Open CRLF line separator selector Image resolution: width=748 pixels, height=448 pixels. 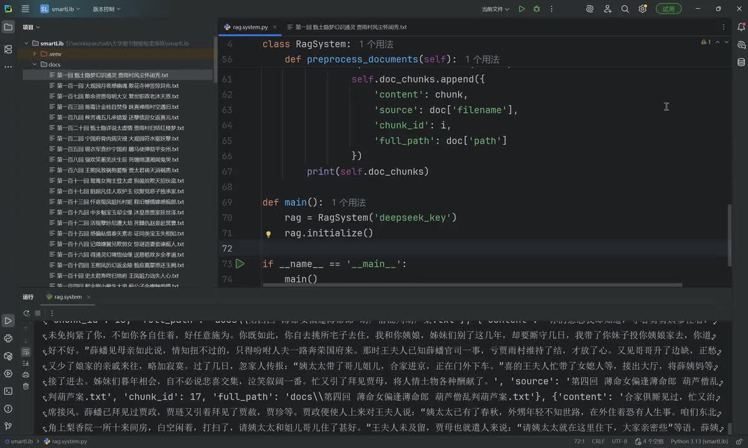(598, 441)
